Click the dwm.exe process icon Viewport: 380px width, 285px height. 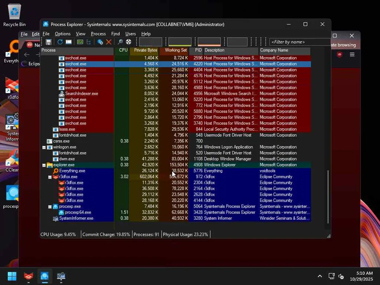click(x=56, y=159)
